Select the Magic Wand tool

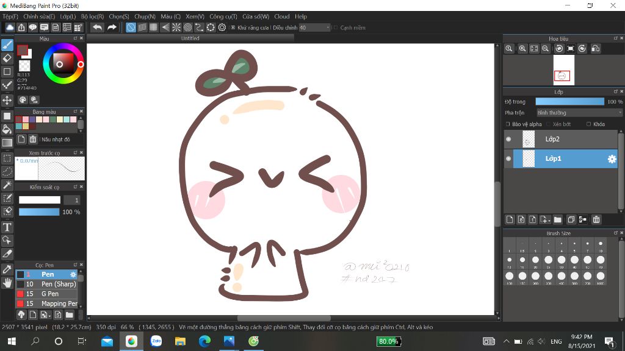point(7,185)
